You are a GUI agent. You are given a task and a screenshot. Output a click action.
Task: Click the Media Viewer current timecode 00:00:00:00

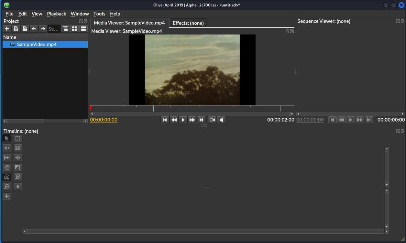(104, 120)
